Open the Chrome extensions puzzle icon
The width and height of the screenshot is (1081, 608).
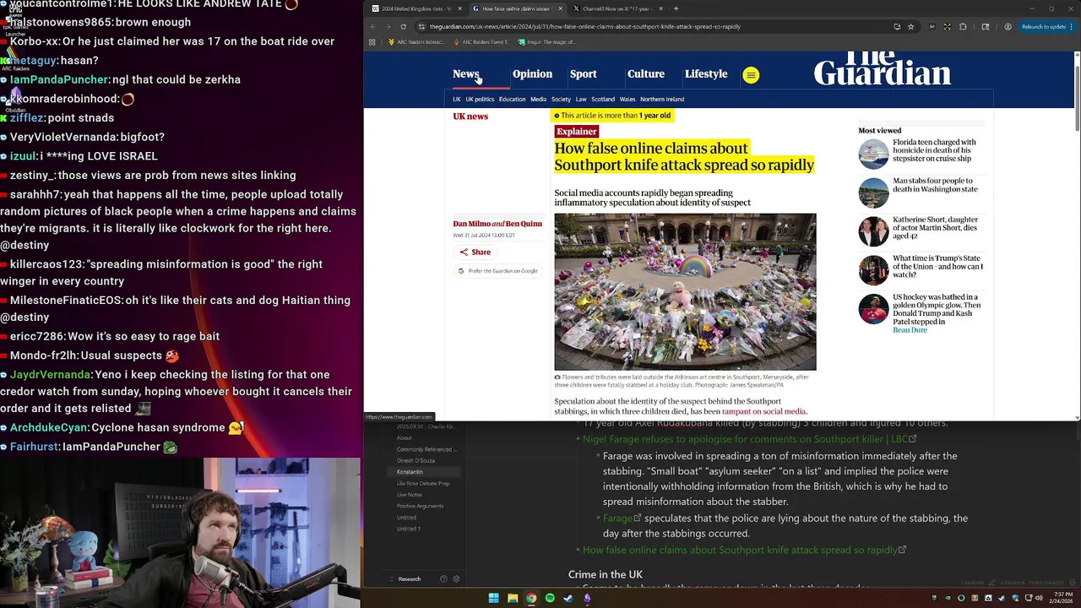963,26
